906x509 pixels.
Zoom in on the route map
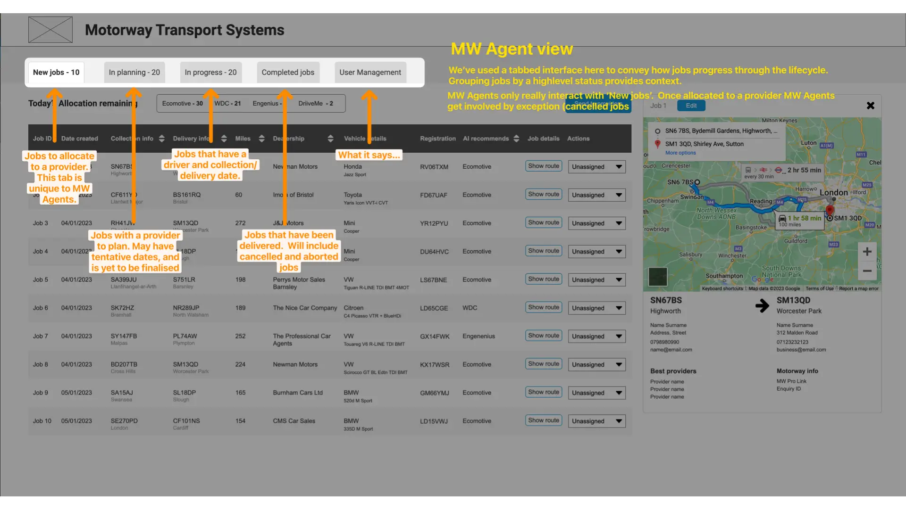pyautogui.click(x=867, y=252)
